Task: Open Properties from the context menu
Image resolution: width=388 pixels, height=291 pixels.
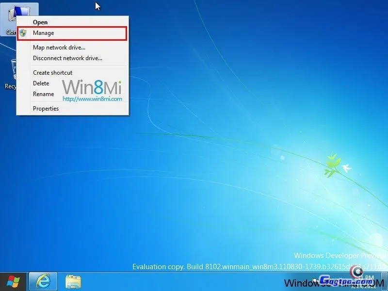Action: 46,109
